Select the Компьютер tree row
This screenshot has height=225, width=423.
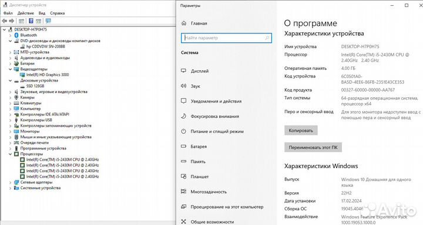click(x=31, y=109)
